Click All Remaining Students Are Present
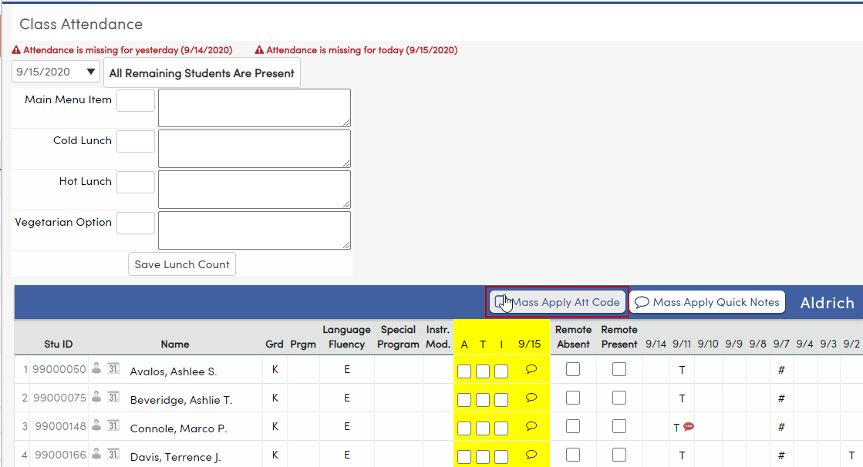863x467 pixels. coord(201,72)
